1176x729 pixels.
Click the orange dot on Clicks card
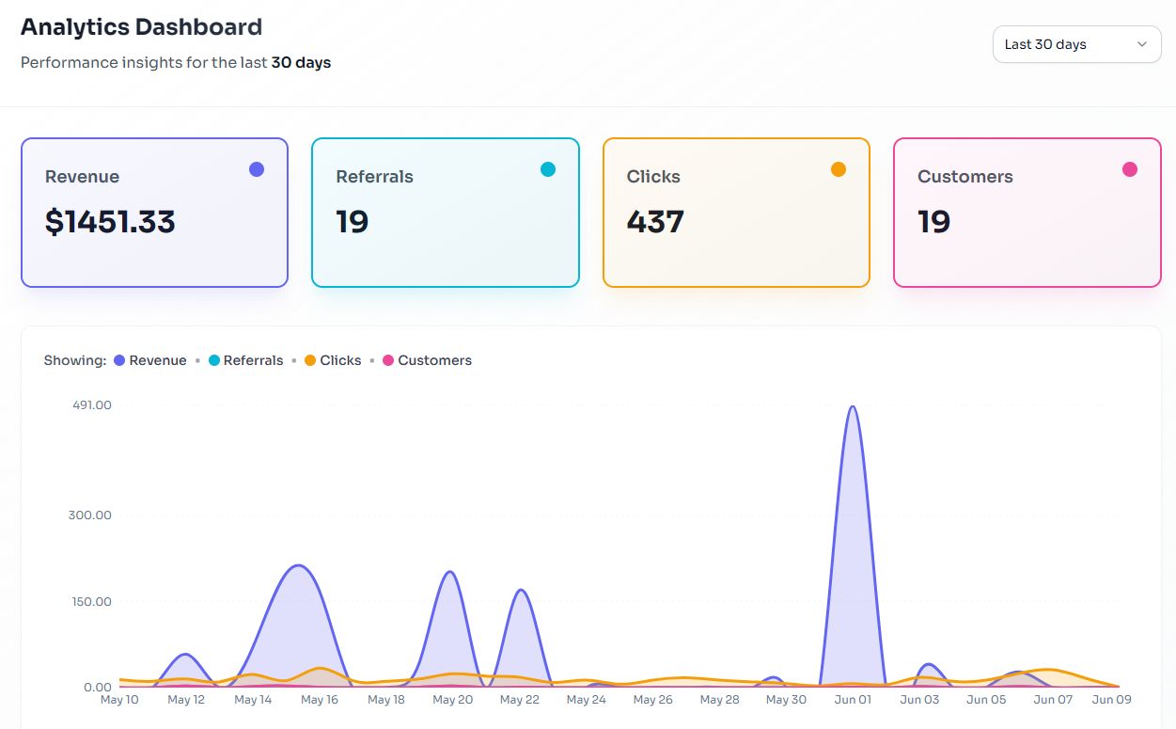839,169
